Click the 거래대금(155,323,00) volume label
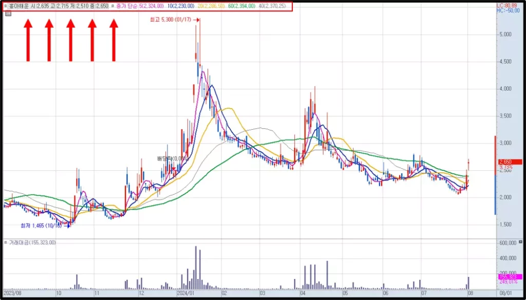 [32, 243]
